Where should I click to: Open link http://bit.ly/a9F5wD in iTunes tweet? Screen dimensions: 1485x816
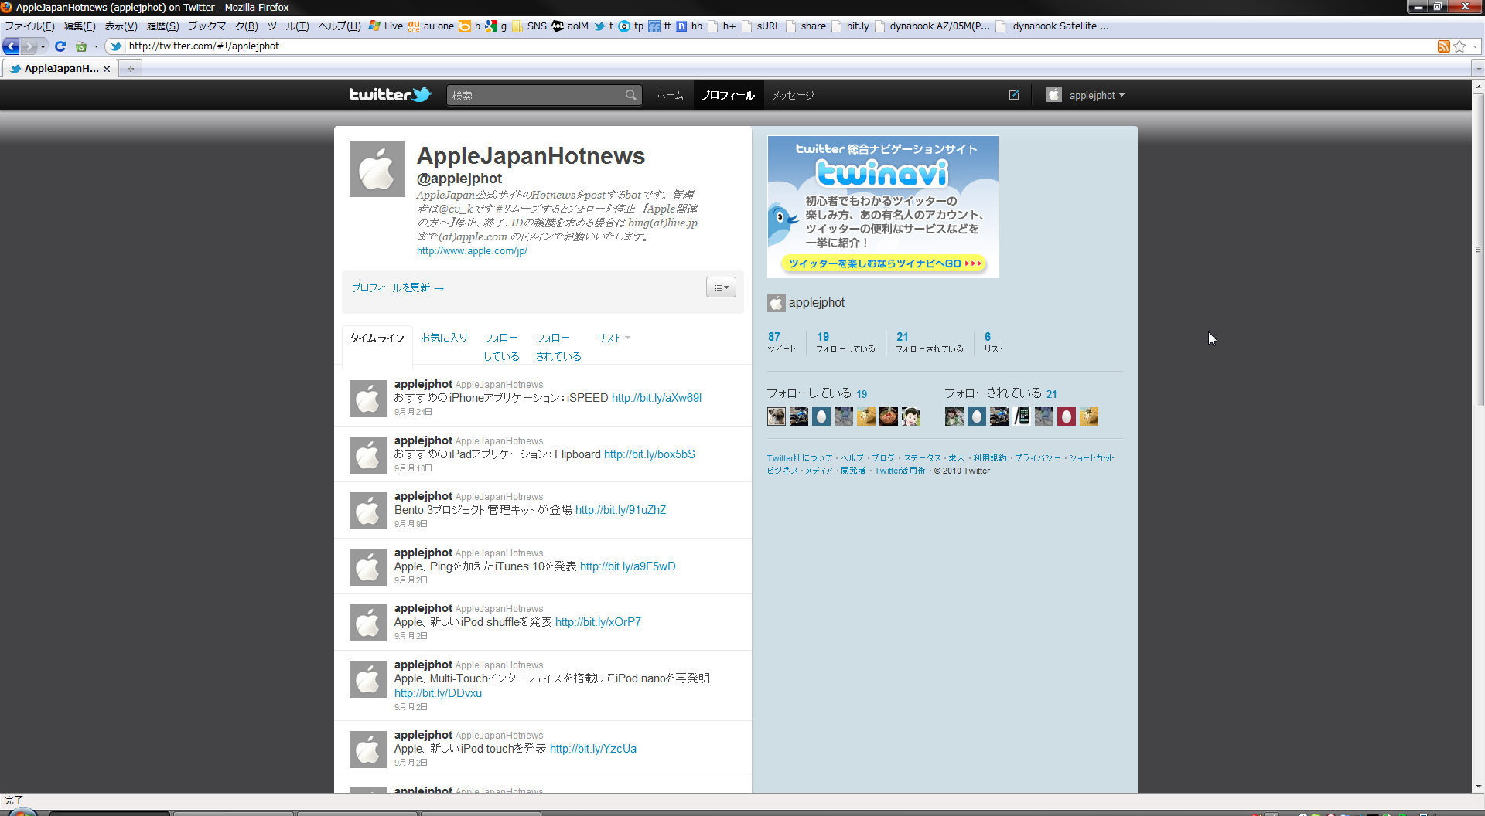(x=628, y=566)
